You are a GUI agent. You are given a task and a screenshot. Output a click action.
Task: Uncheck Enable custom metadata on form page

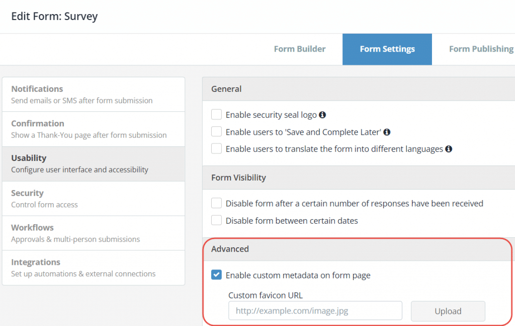pos(217,275)
